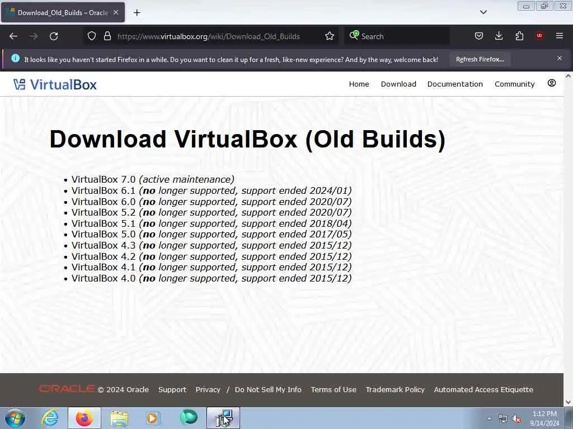Open the Documentation menu item
573x429 pixels.
tap(455, 84)
